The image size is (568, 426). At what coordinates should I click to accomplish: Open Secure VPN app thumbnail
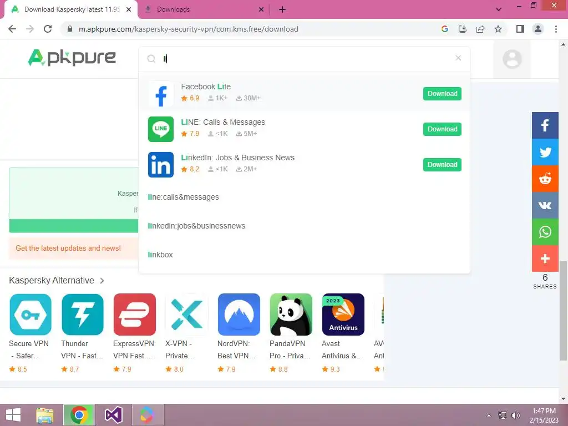coord(31,315)
